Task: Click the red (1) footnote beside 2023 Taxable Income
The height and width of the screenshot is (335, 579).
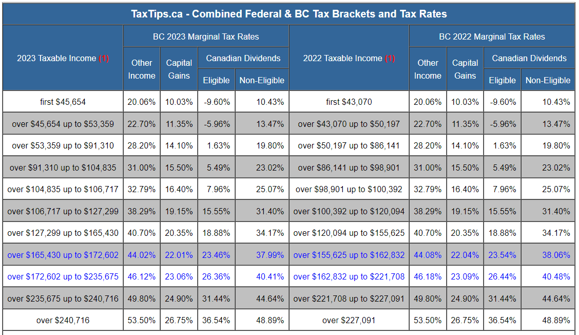Action: pos(104,59)
